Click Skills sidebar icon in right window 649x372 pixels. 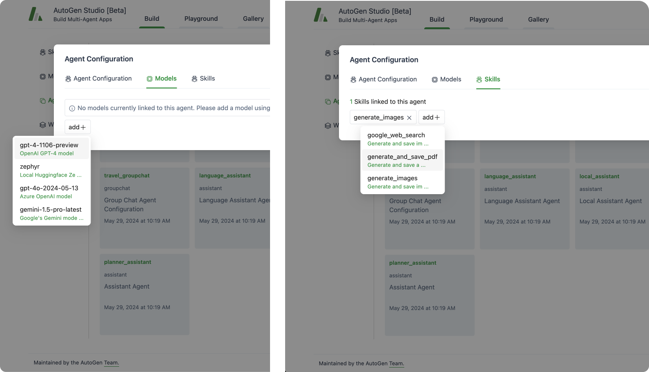(x=328, y=53)
